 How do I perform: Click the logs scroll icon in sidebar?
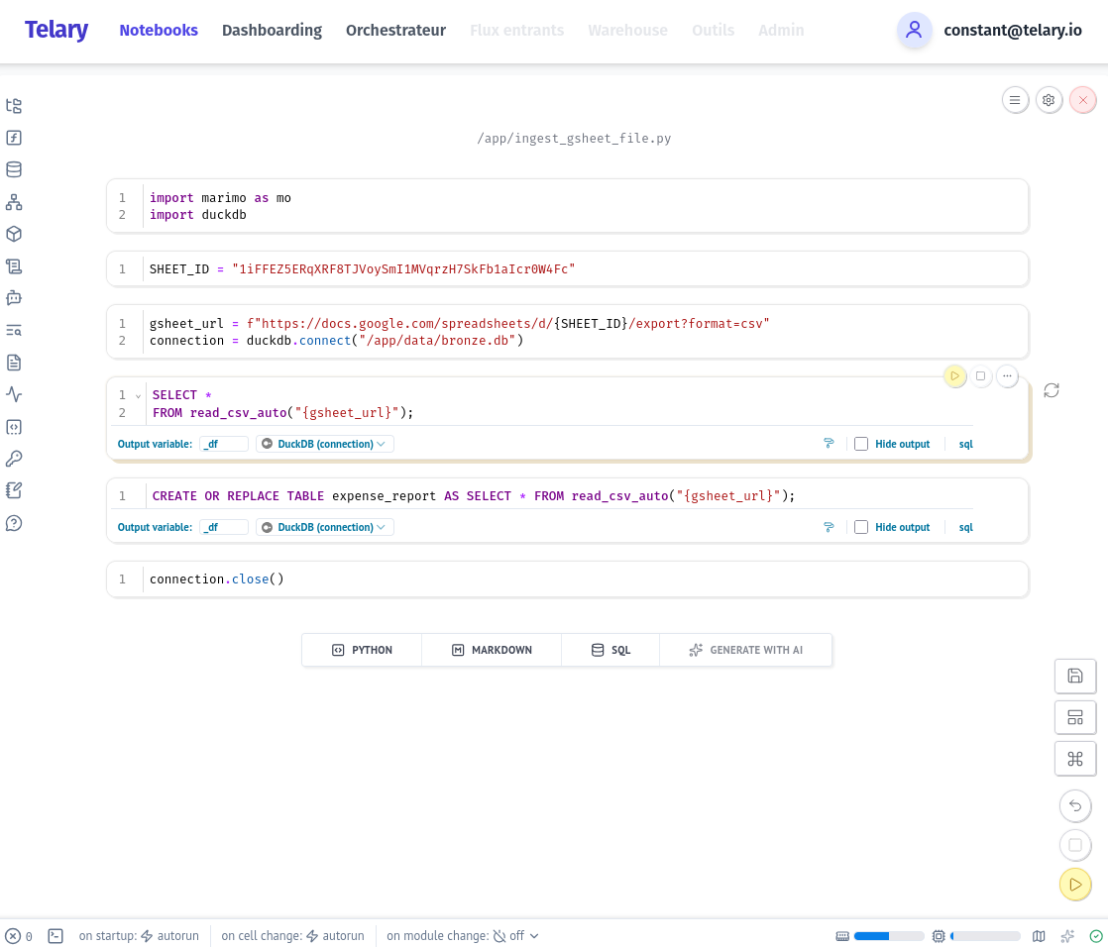14,266
